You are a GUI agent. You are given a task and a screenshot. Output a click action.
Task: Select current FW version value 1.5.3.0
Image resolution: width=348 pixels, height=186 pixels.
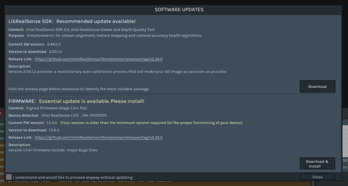(52, 123)
